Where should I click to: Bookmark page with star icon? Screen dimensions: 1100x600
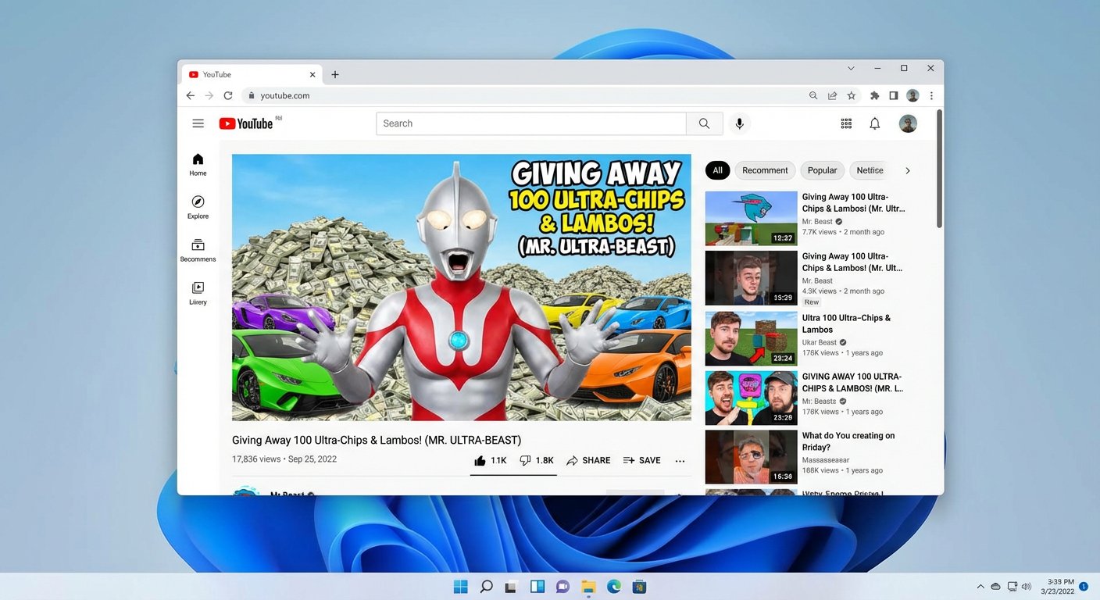click(x=852, y=96)
